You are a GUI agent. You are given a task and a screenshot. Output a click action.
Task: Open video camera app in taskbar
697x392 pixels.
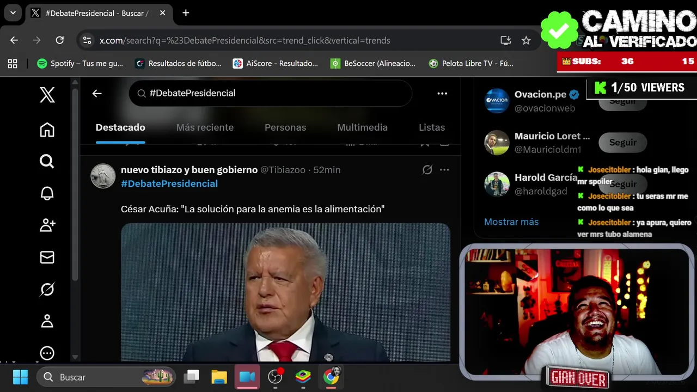247,377
